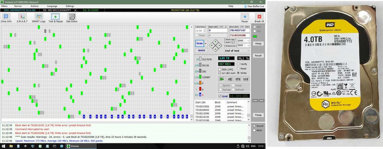The width and height of the screenshot is (383, 149).
Task: Click the rewind triangle playback button
Action: coord(229,79)
